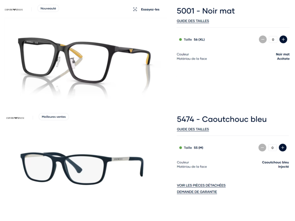Click the lower Emporio Armani logo
The height and width of the screenshot is (221, 295).
pos(15,118)
